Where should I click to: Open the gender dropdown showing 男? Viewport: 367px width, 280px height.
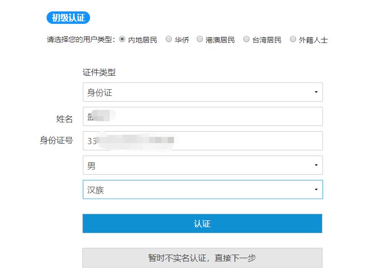point(202,165)
